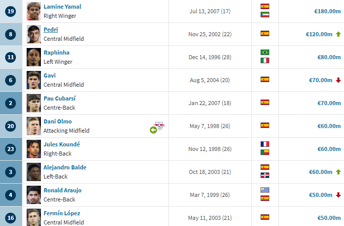
Task: Open Fermín López's player page
Action: tap(62, 213)
